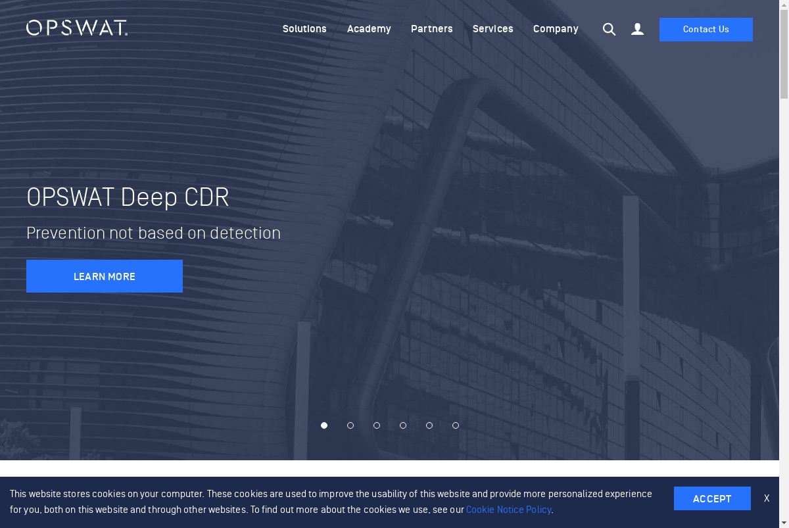Accept cookies with the ACCEPT button
789x528 pixels.
(712, 498)
